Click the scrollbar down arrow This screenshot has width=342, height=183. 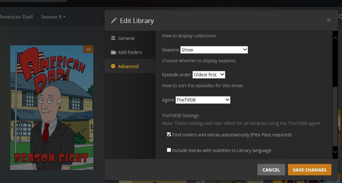point(335,152)
